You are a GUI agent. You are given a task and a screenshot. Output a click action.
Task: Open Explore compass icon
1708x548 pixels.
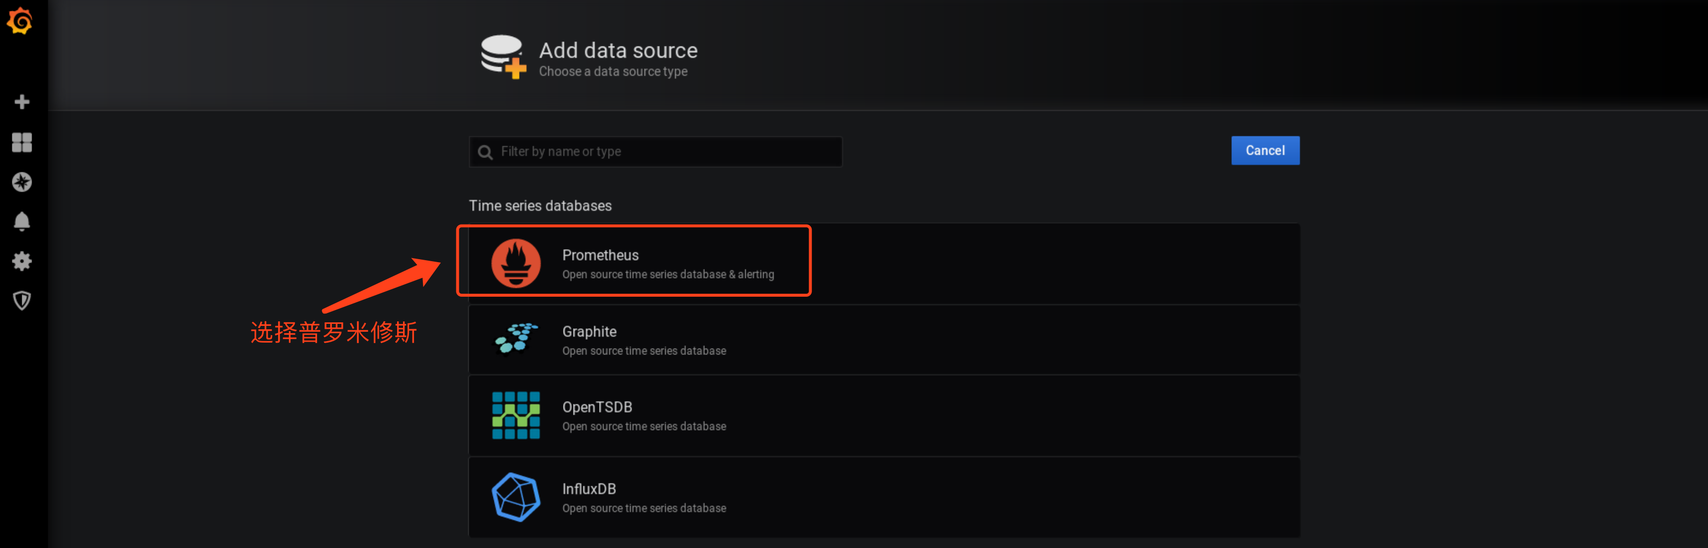tap(22, 182)
